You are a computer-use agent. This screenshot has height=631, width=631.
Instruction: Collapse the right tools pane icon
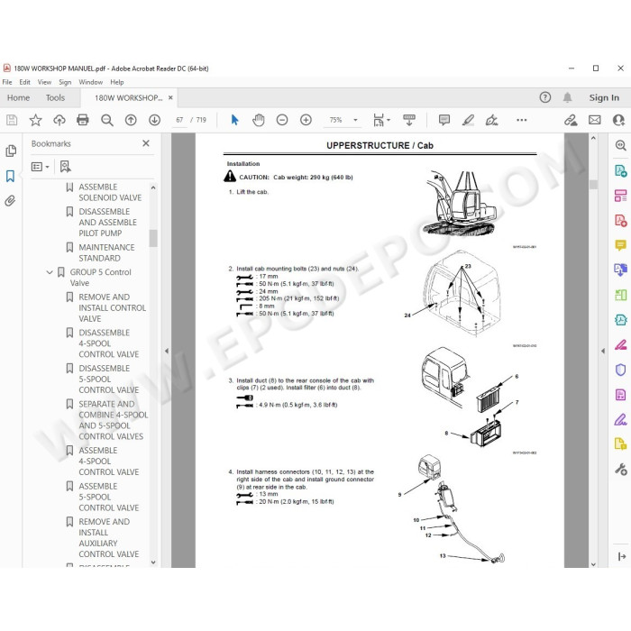(x=621, y=556)
